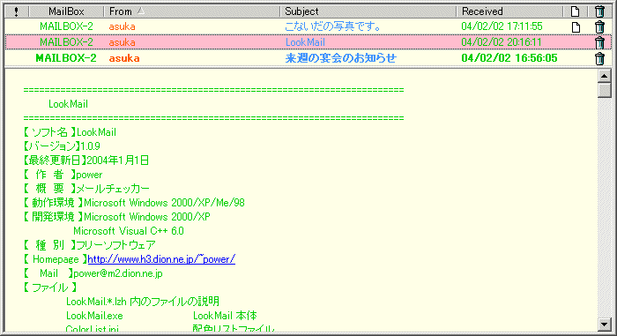
Task: Click the LookMail title in message body
Action: click(68, 104)
